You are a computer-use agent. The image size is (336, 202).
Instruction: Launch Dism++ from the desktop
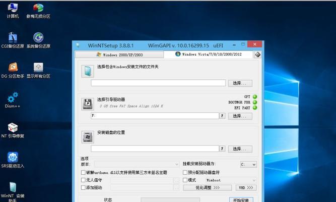[x=13, y=100]
